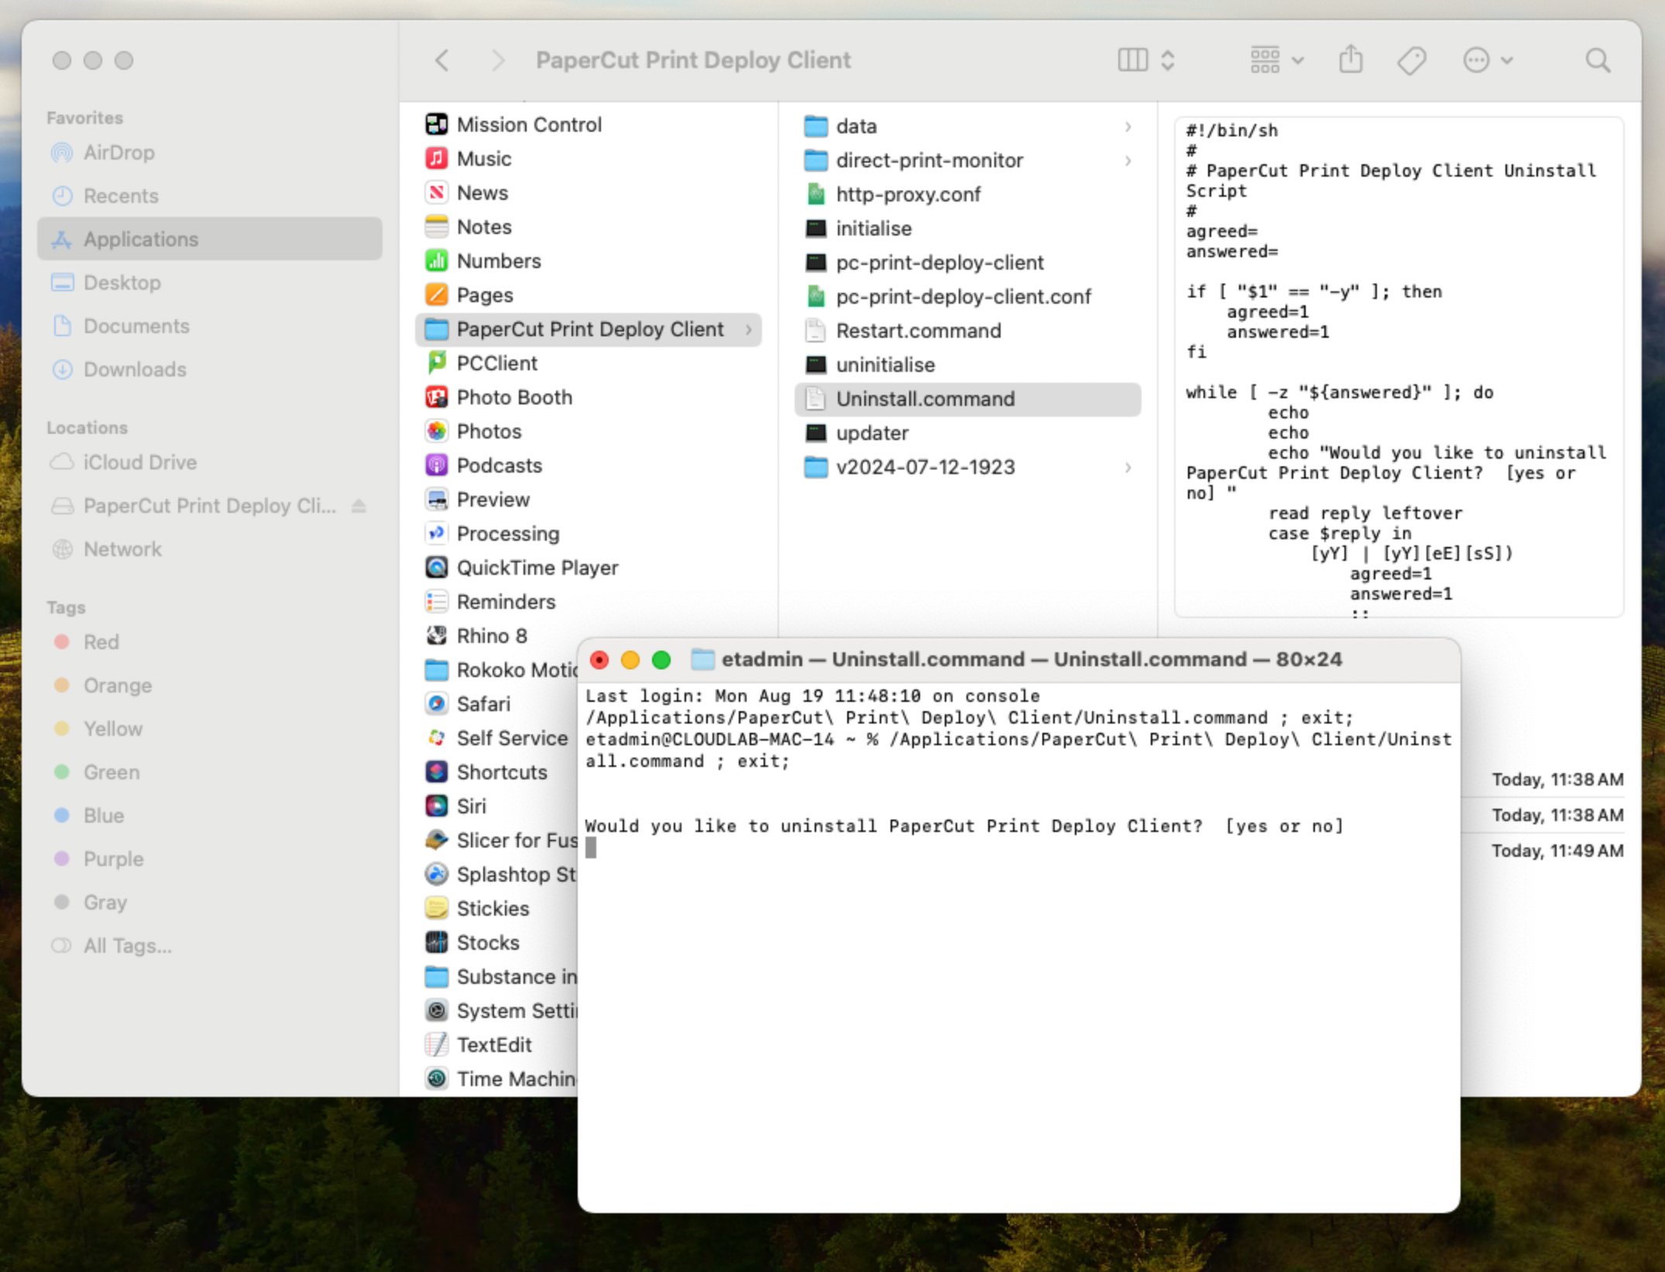Select the Mission Control app icon

pos(437,124)
